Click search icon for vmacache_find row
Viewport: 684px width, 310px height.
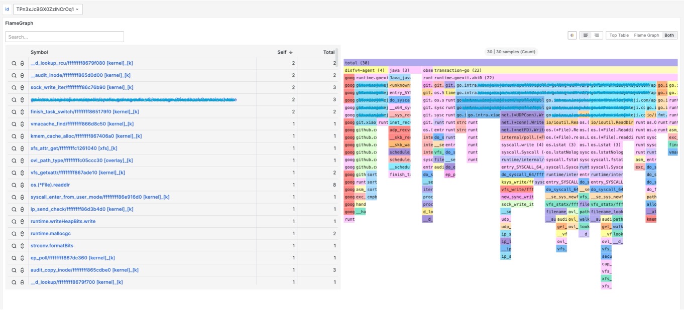tap(14, 124)
